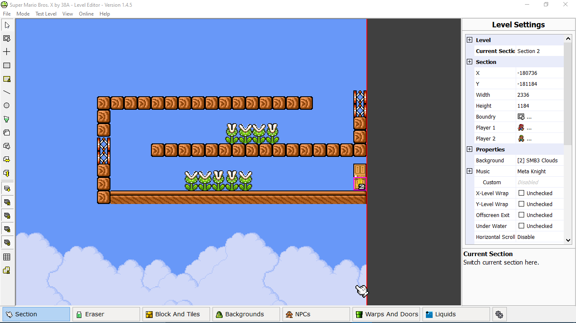Click the X value field -180736
The image size is (576, 323).
[540, 73]
